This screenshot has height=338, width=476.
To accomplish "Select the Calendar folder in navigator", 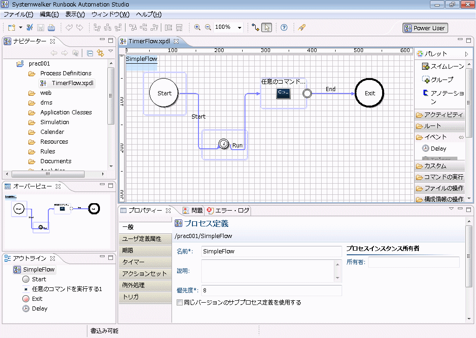I will (x=52, y=132).
